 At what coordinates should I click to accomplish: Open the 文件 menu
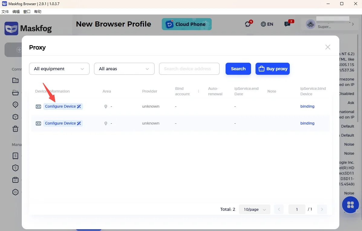[5, 11]
